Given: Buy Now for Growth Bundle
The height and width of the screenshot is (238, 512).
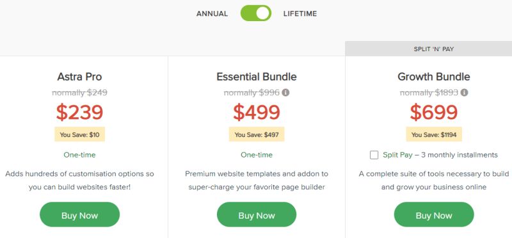Looking at the screenshot, I should click(434, 214).
